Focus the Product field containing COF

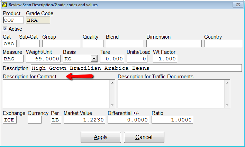[x=13, y=20]
